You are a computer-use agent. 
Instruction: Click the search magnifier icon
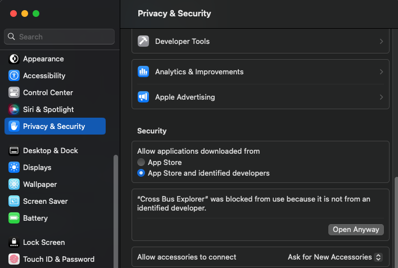coord(11,37)
